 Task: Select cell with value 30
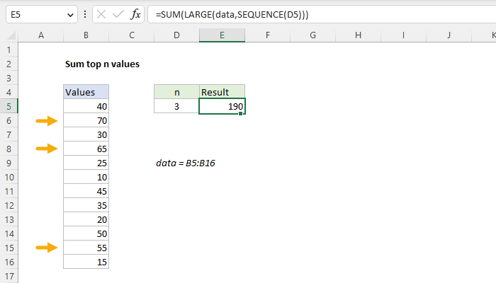click(x=86, y=135)
